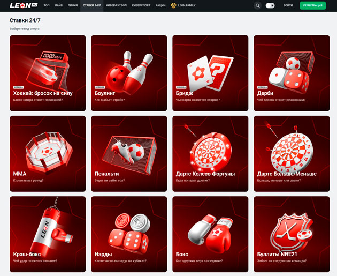Open the LEON FAMILY link
This screenshot has width=337, height=276.
187,5
